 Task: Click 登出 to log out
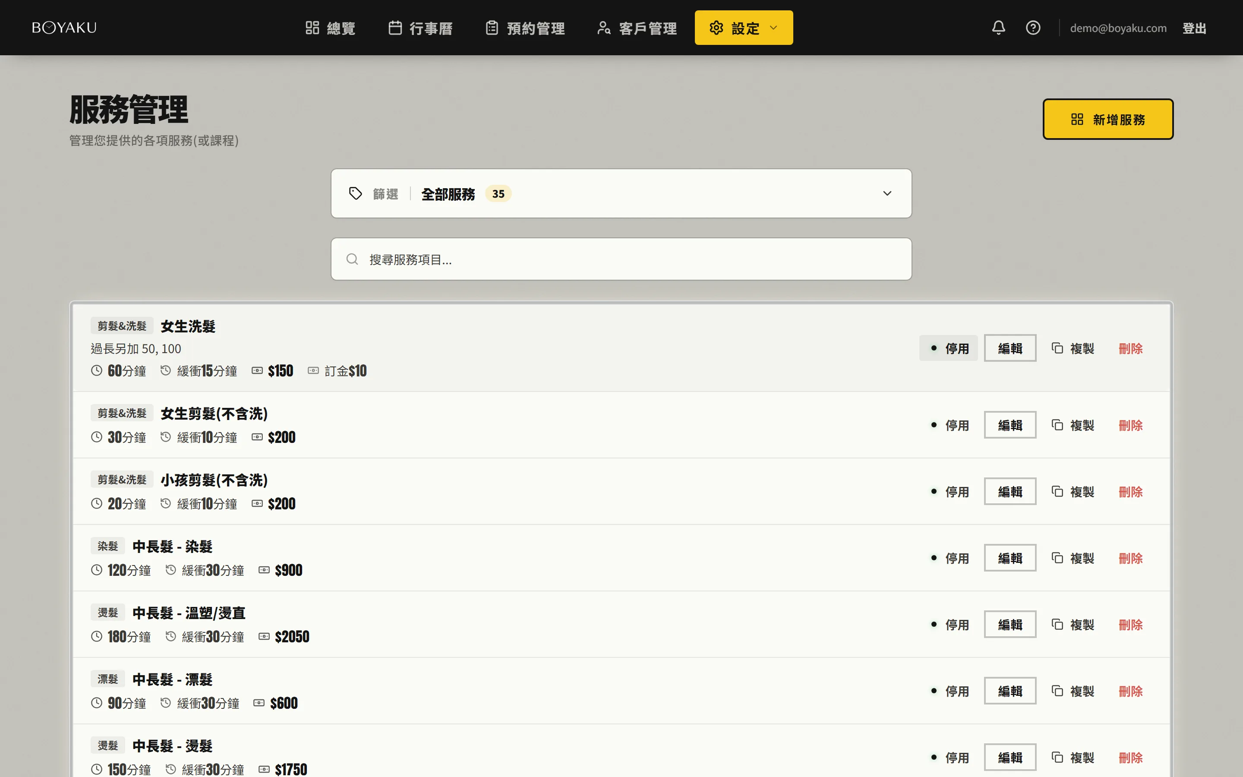[x=1194, y=28]
